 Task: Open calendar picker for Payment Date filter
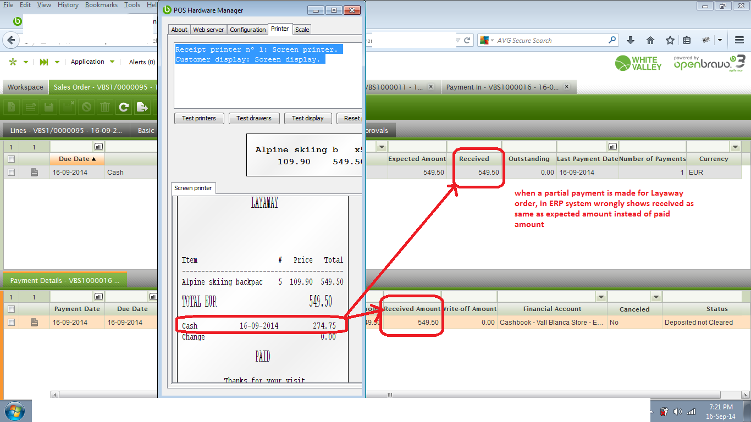[x=98, y=297]
